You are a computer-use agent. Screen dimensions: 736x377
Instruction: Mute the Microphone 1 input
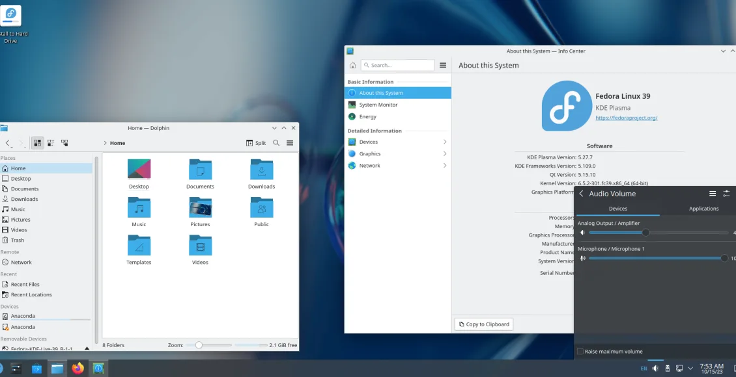click(582, 258)
